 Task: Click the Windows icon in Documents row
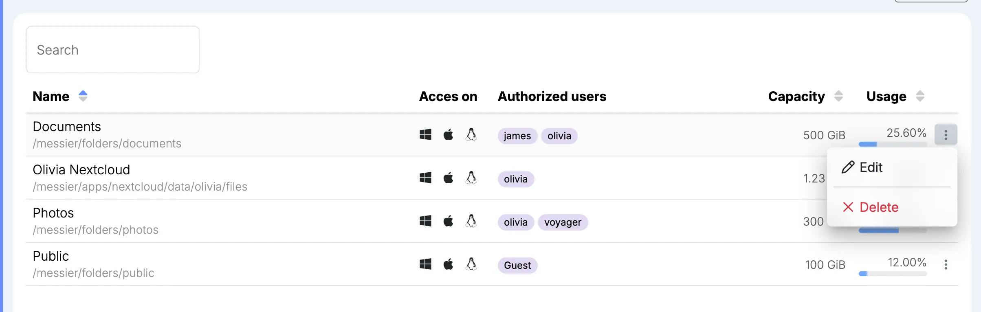click(425, 135)
